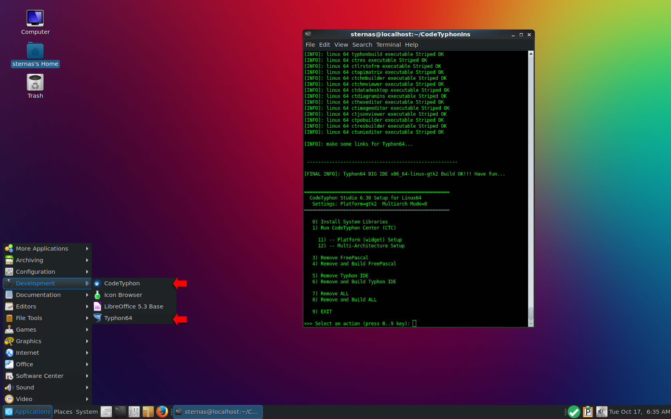Launch Typhon64 from the Development submenu
The height and width of the screenshot is (419, 671).
[x=134, y=318]
